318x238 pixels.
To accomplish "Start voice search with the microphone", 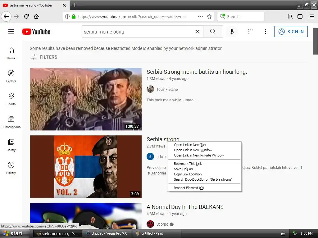I will pos(232,32).
